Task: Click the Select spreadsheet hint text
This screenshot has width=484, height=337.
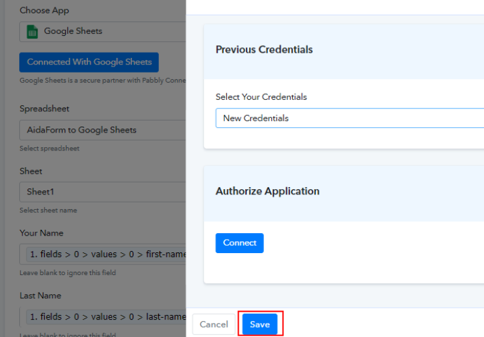Action: point(49,149)
